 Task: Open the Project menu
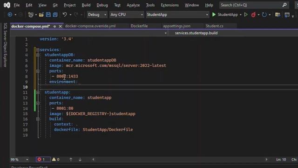(x=69, y=5)
